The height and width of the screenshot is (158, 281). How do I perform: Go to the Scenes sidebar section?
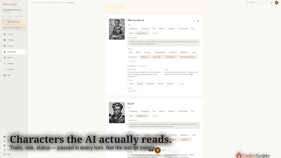(14, 46)
